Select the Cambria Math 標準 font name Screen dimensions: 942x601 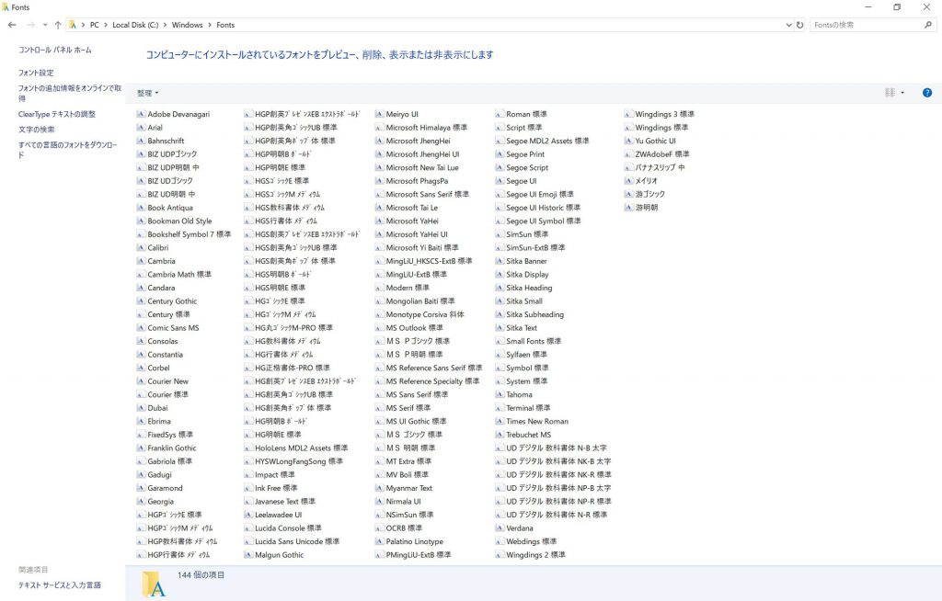[179, 275]
